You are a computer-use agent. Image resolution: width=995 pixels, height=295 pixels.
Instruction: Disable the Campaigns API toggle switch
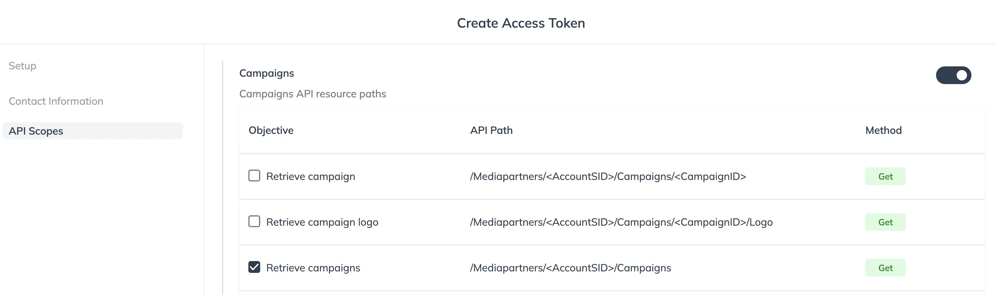tap(953, 75)
